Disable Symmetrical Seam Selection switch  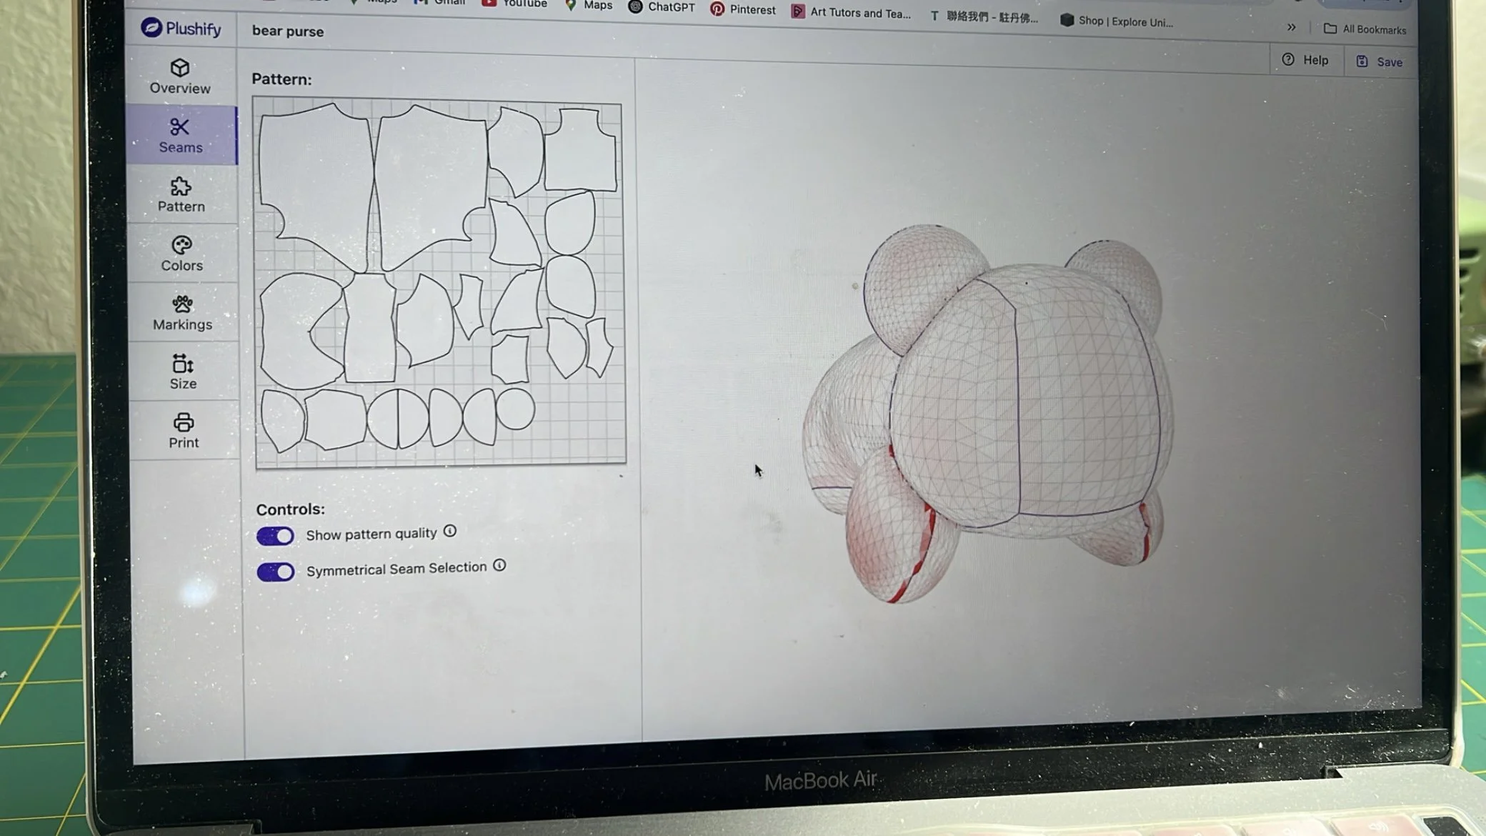coord(276,572)
